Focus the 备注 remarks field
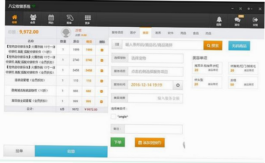265x163 pixels. pos(153,129)
